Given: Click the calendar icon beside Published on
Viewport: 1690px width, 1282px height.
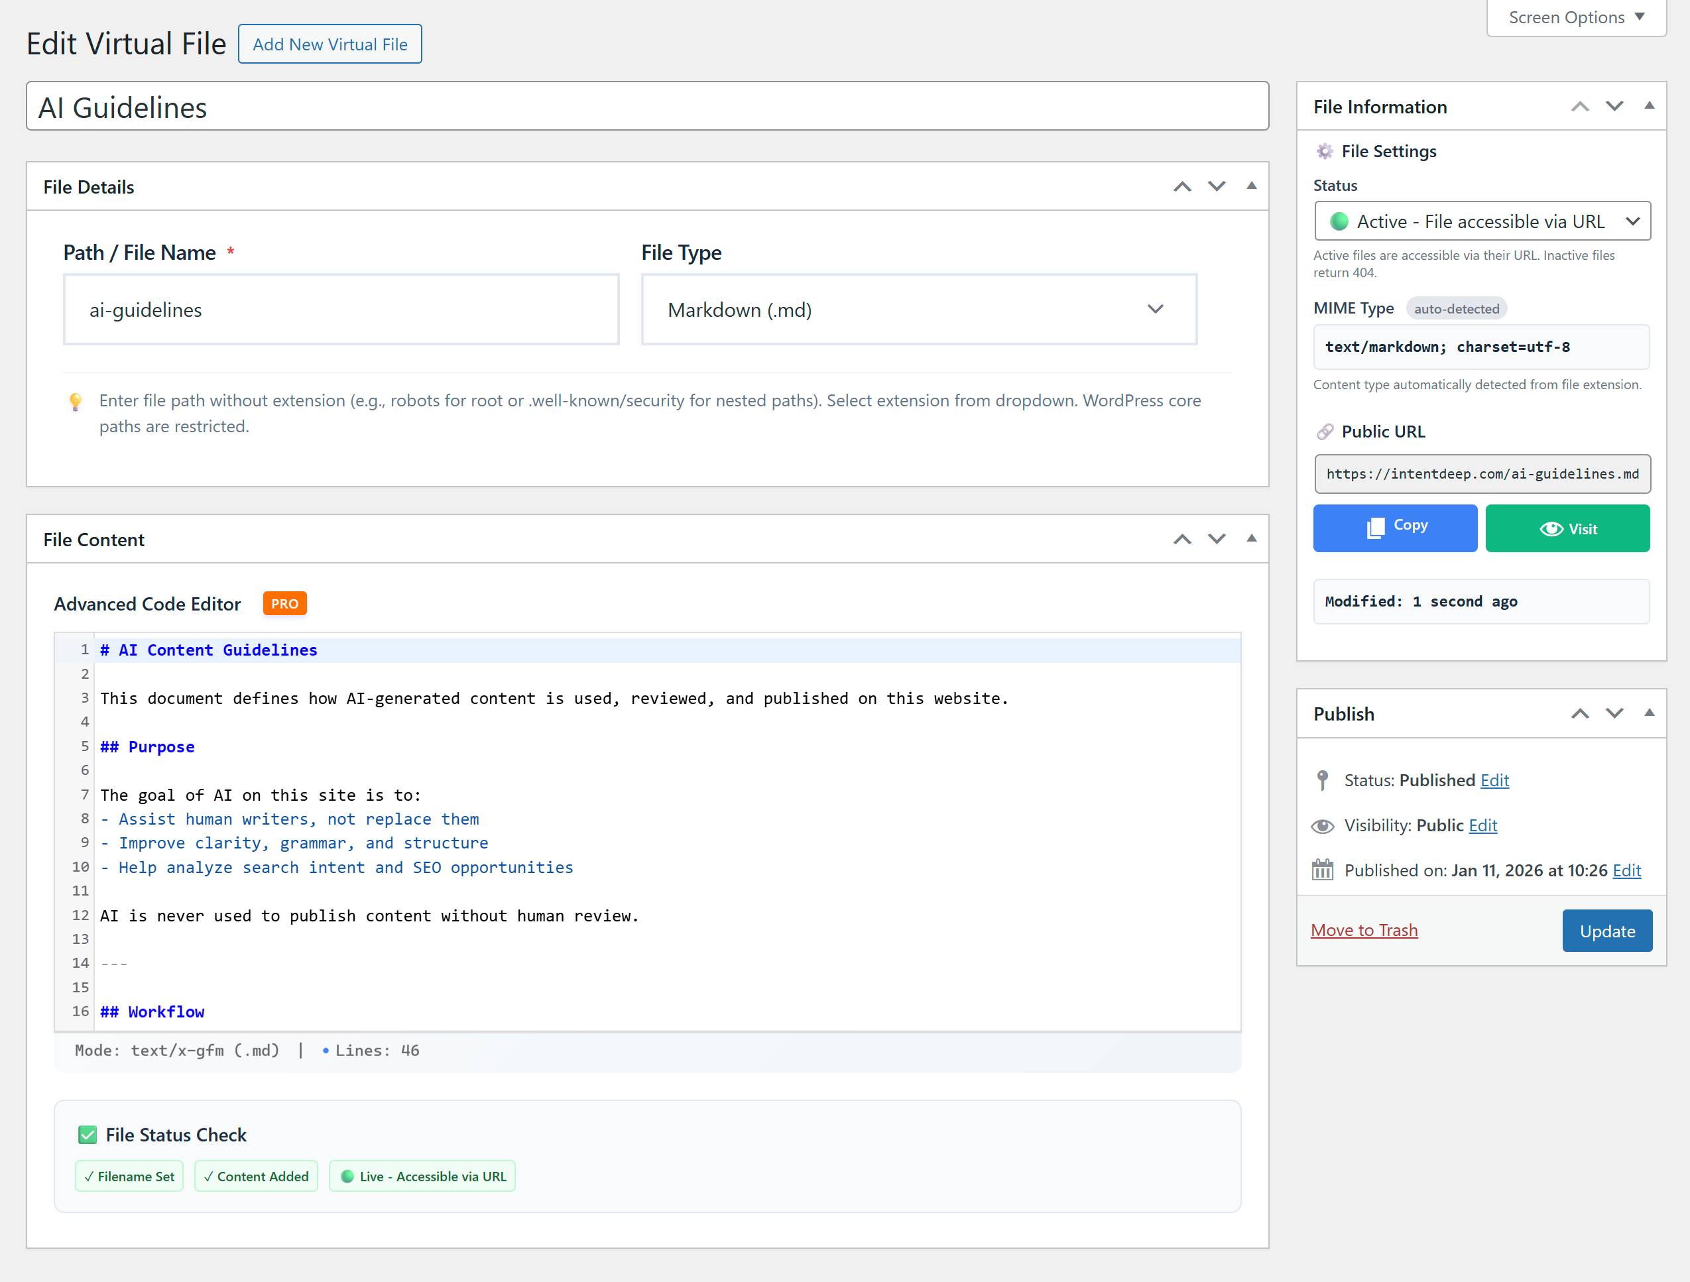Looking at the screenshot, I should (1323, 870).
